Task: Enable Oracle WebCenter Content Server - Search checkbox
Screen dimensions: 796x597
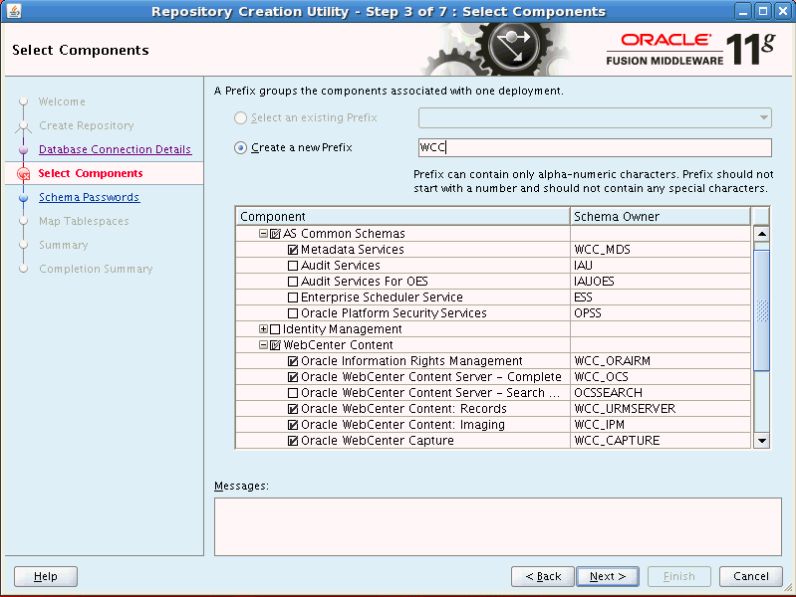Action: click(x=293, y=393)
